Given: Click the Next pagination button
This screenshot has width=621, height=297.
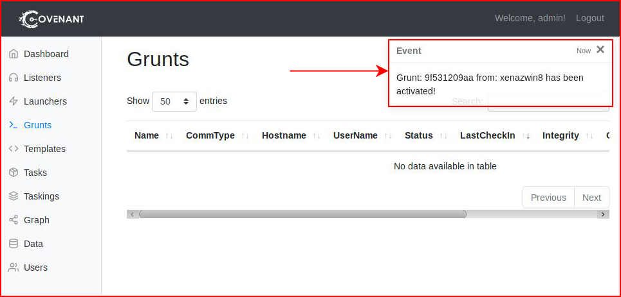Looking at the screenshot, I should pos(591,198).
